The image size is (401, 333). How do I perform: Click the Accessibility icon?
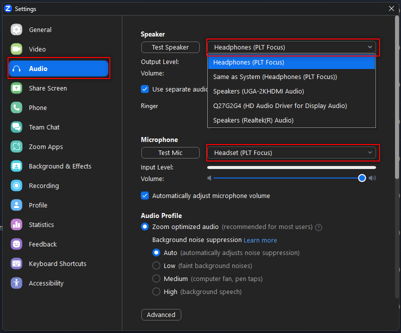click(16, 283)
